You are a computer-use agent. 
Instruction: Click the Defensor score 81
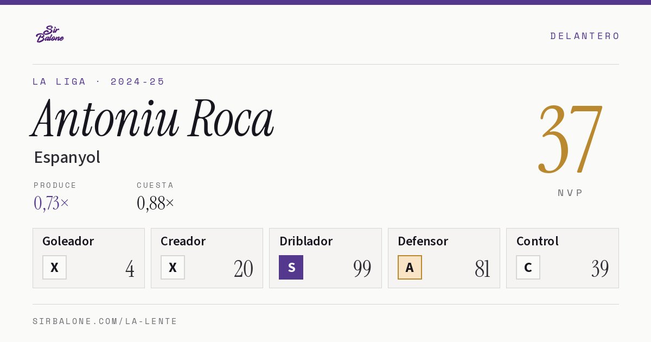[482, 269]
